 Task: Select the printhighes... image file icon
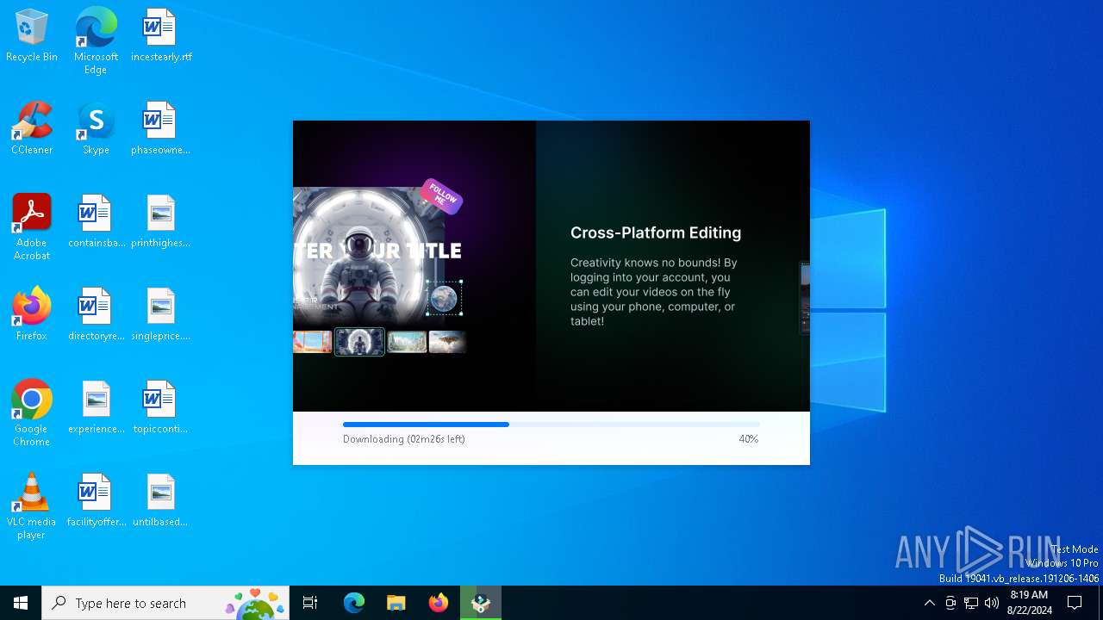pos(161,222)
